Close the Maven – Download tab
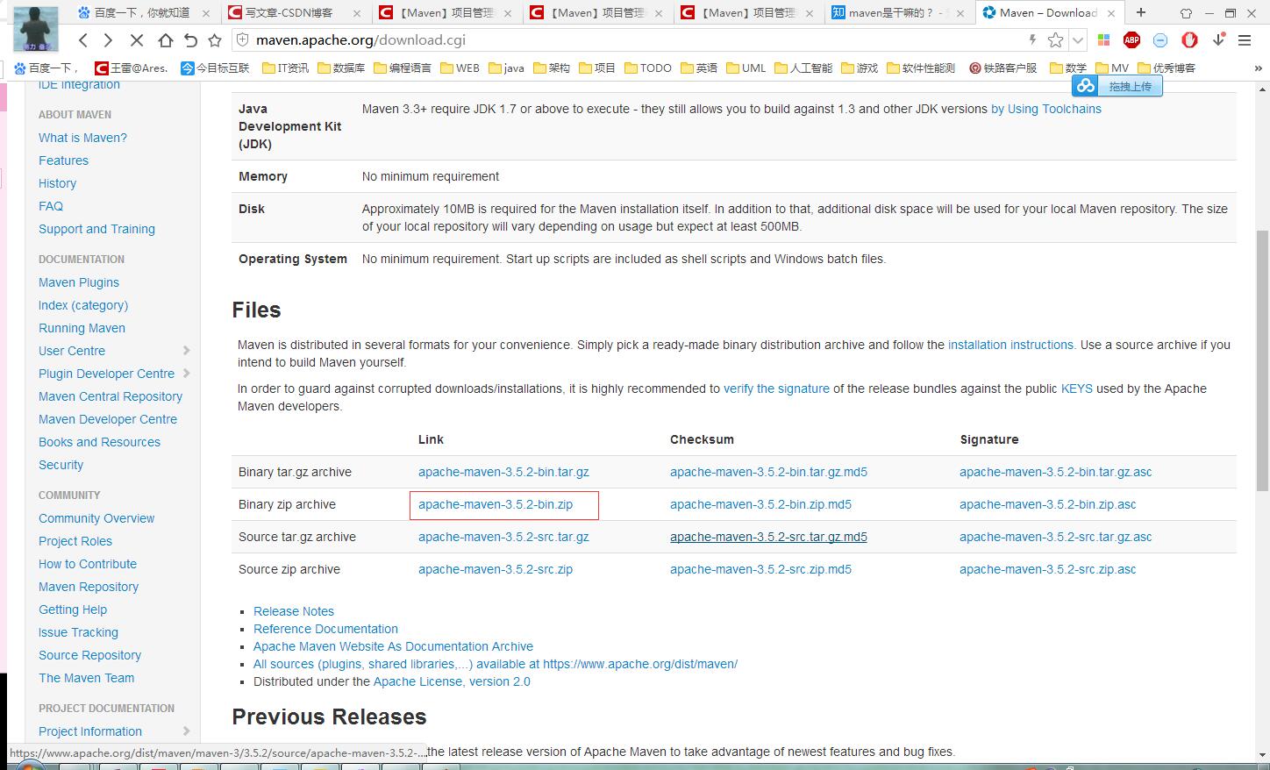This screenshot has width=1270, height=770. click(x=1111, y=13)
